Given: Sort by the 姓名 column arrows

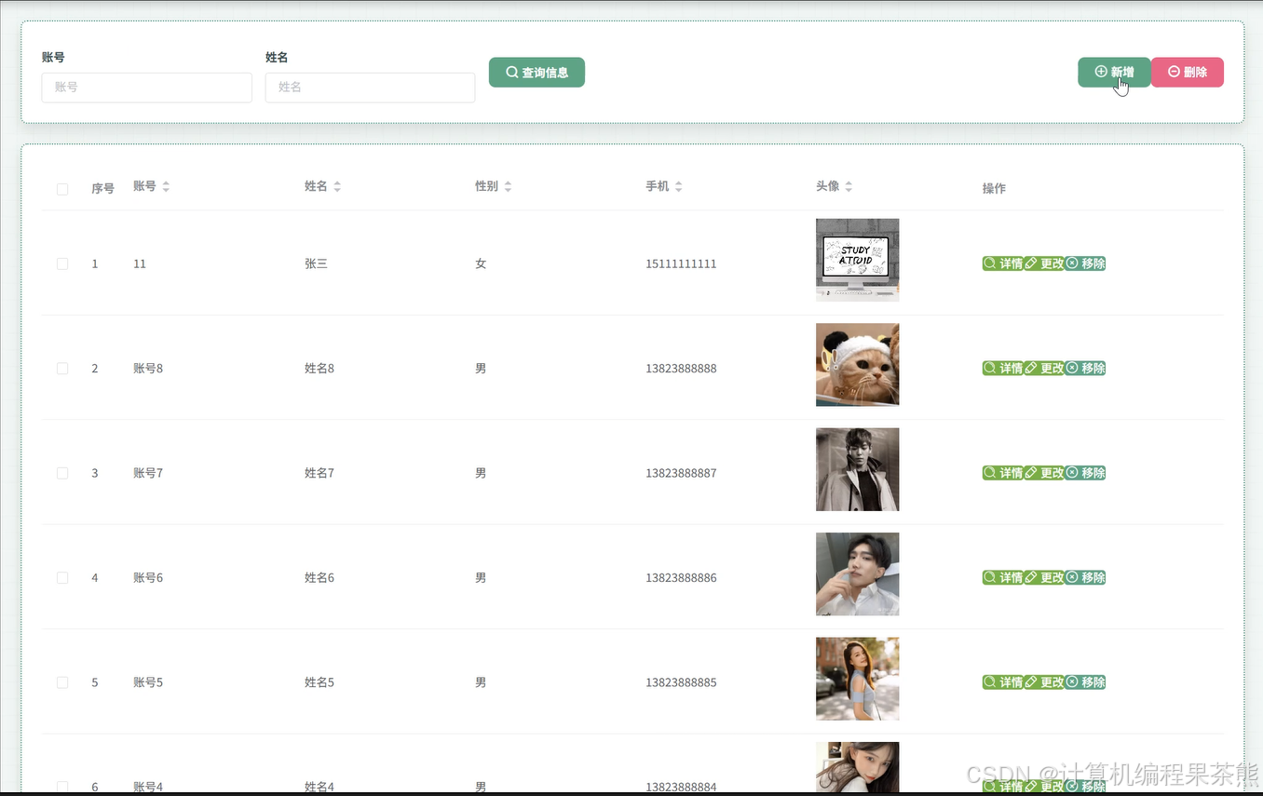Looking at the screenshot, I should pyautogui.click(x=337, y=186).
